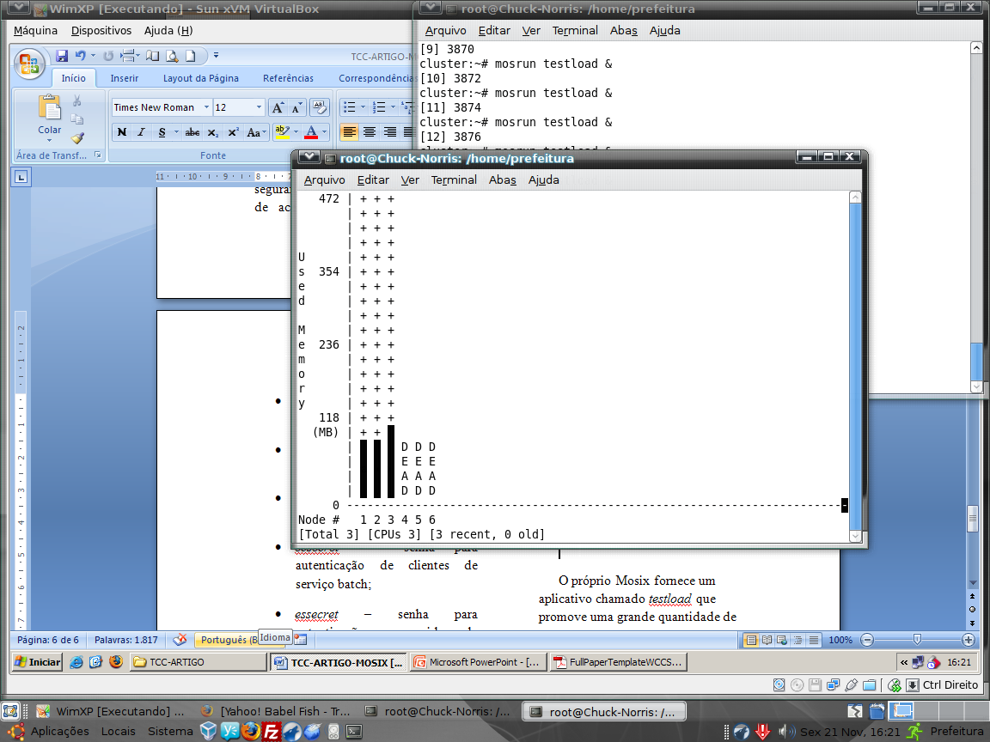990x742 pixels.
Task: Open the Microsoft PowerPoint taskbar button
Action: coord(480,662)
